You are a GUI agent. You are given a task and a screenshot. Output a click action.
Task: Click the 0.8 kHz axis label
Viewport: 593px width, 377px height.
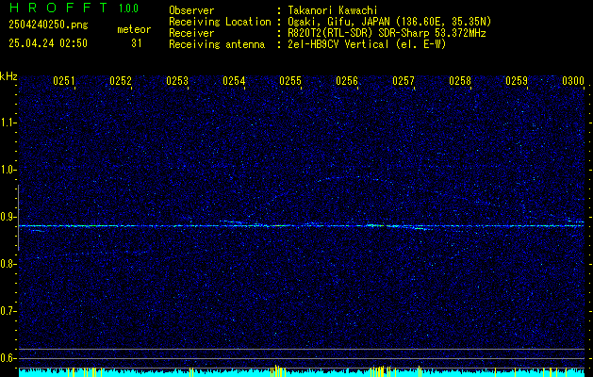pos(7,264)
